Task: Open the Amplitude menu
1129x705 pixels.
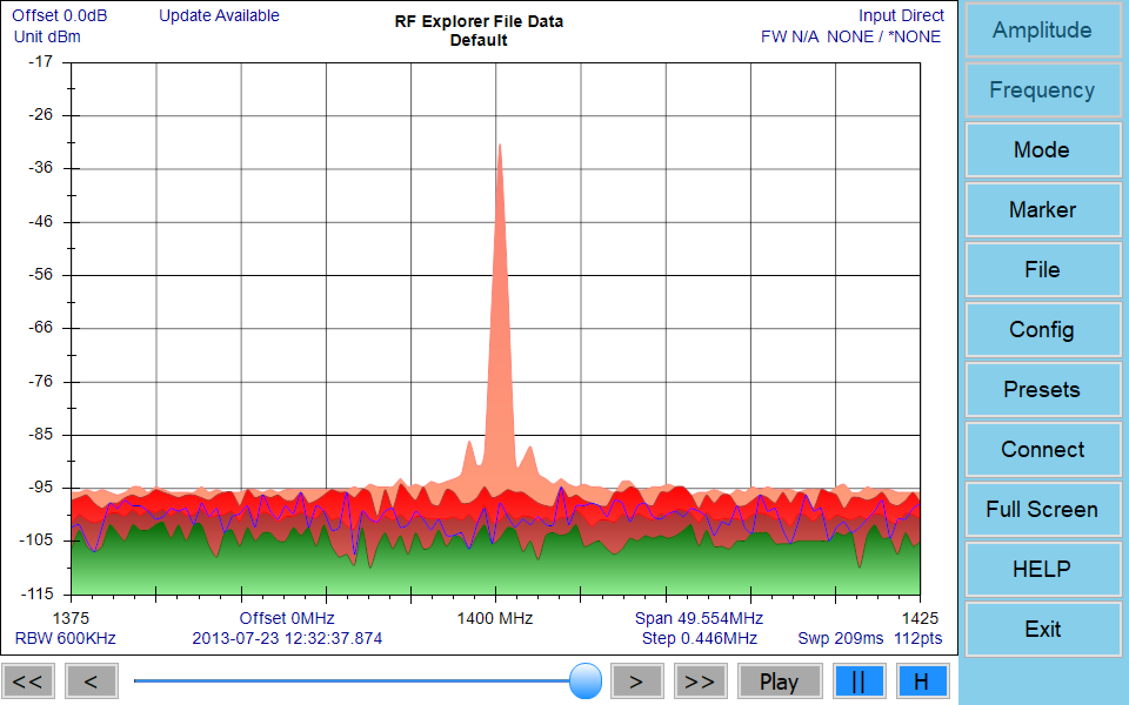Action: [1043, 30]
